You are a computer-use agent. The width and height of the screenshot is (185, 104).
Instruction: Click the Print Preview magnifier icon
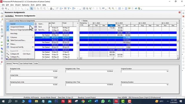point(6,8)
